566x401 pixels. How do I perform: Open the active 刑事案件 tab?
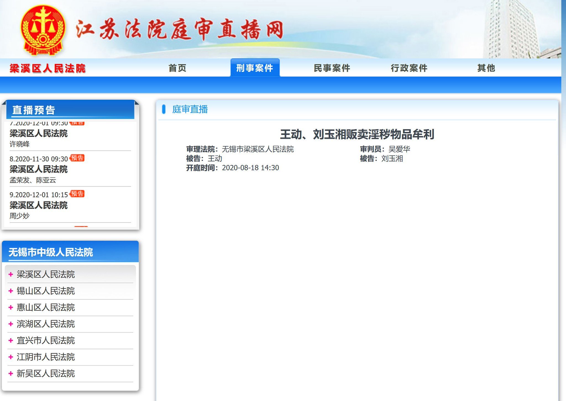point(255,68)
